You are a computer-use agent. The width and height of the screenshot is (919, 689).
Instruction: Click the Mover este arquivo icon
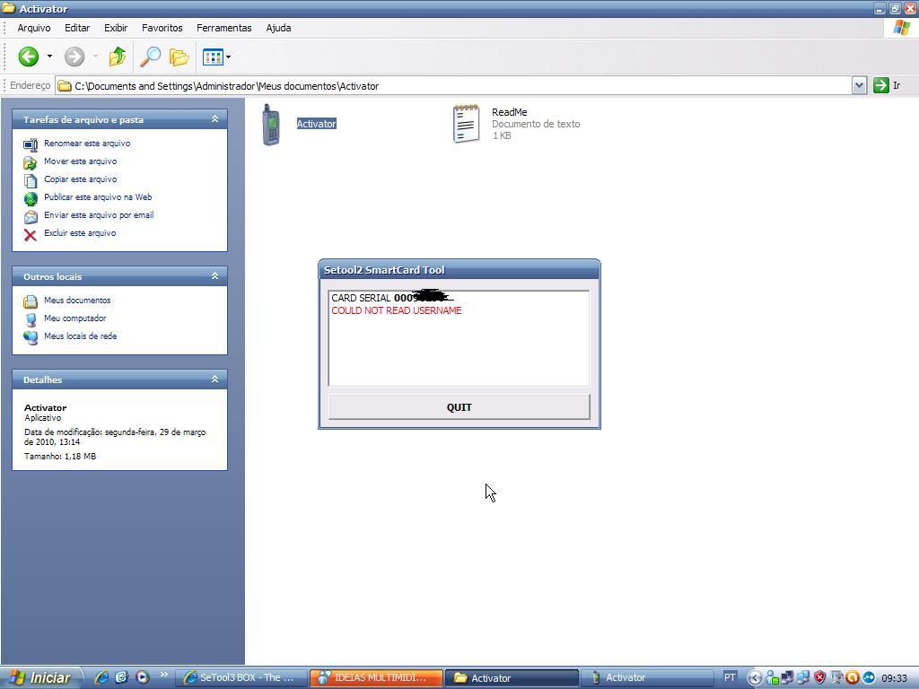(x=31, y=162)
